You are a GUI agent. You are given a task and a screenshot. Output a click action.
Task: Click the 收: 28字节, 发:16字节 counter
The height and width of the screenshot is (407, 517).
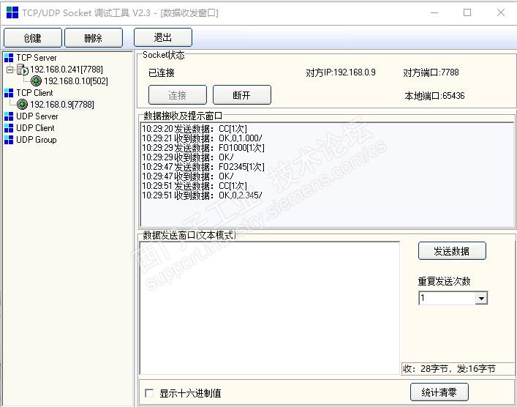click(449, 369)
